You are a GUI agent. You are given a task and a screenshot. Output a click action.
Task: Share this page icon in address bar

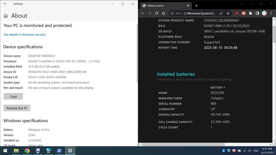(221, 13)
